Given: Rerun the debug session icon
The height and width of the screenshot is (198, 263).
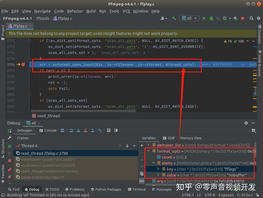Looking at the screenshot, I should tap(10, 131).
